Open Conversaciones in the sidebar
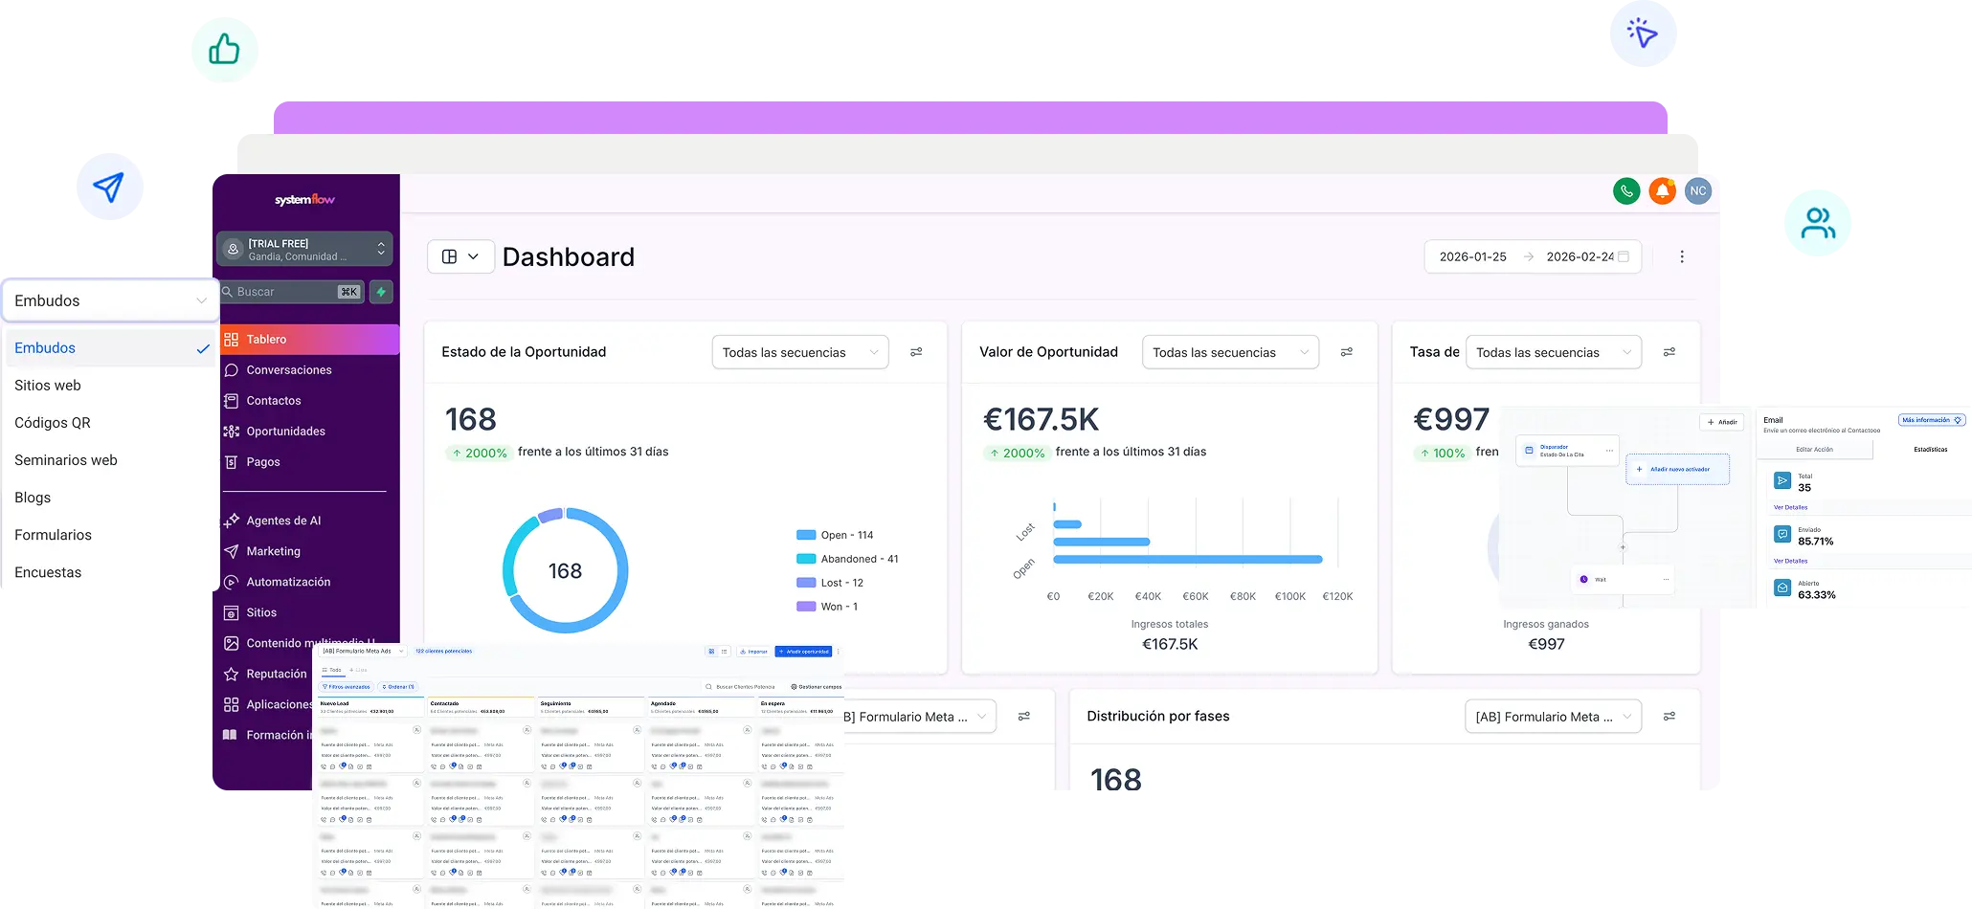Image resolution: width=1972 pixels, height=909 pixels. (288, 370)
